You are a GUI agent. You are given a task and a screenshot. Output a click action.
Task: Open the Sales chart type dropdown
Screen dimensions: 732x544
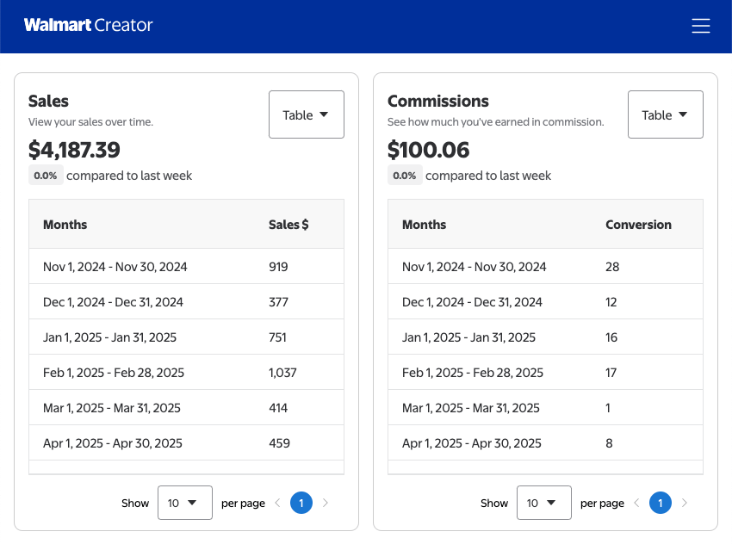click(x=307, y=114)
